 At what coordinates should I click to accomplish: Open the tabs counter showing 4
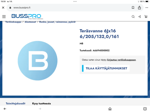pyautogui.click(x=145, y=109)
